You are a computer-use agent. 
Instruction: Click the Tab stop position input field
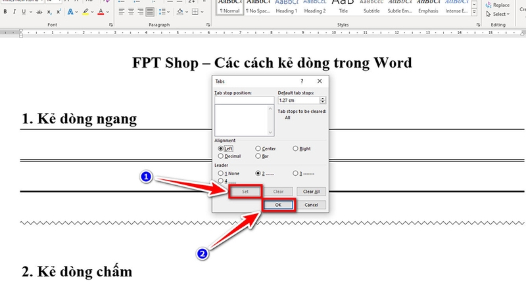[x=244, y=100]
